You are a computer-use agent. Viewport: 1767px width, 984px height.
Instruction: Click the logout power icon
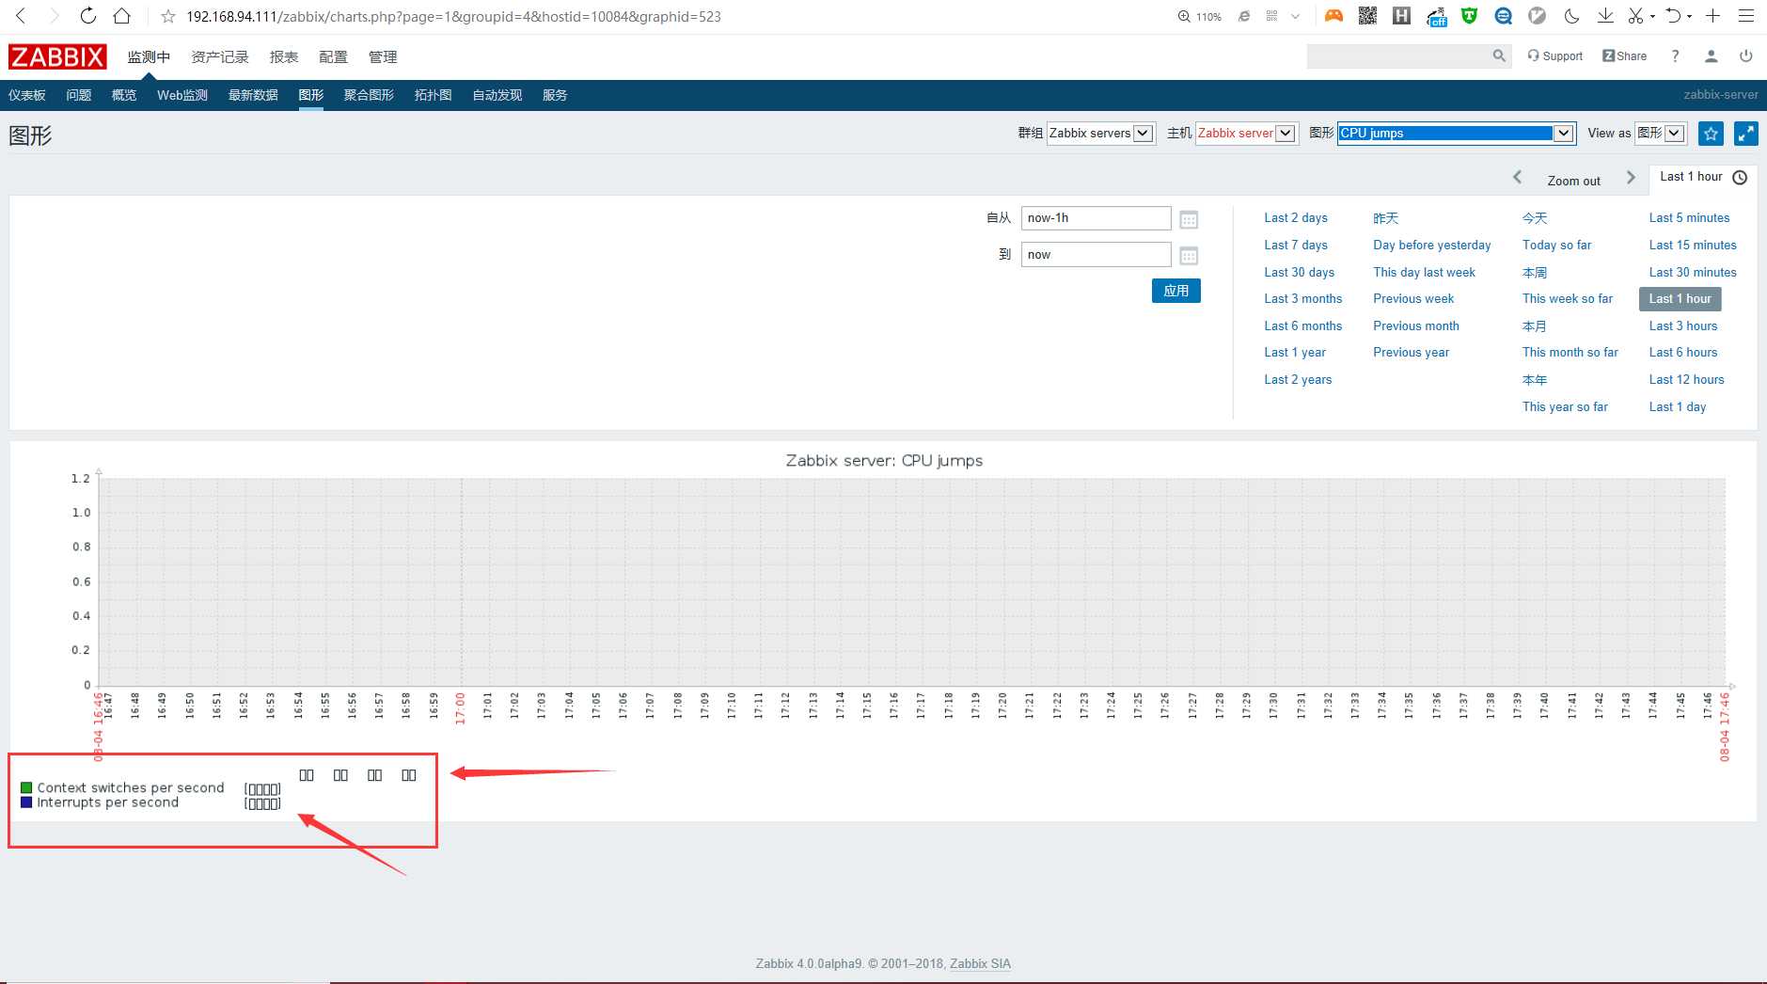coord(1745,56)
